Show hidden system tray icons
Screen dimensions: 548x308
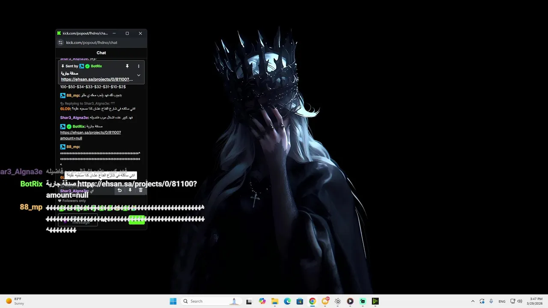coord(473,301)
